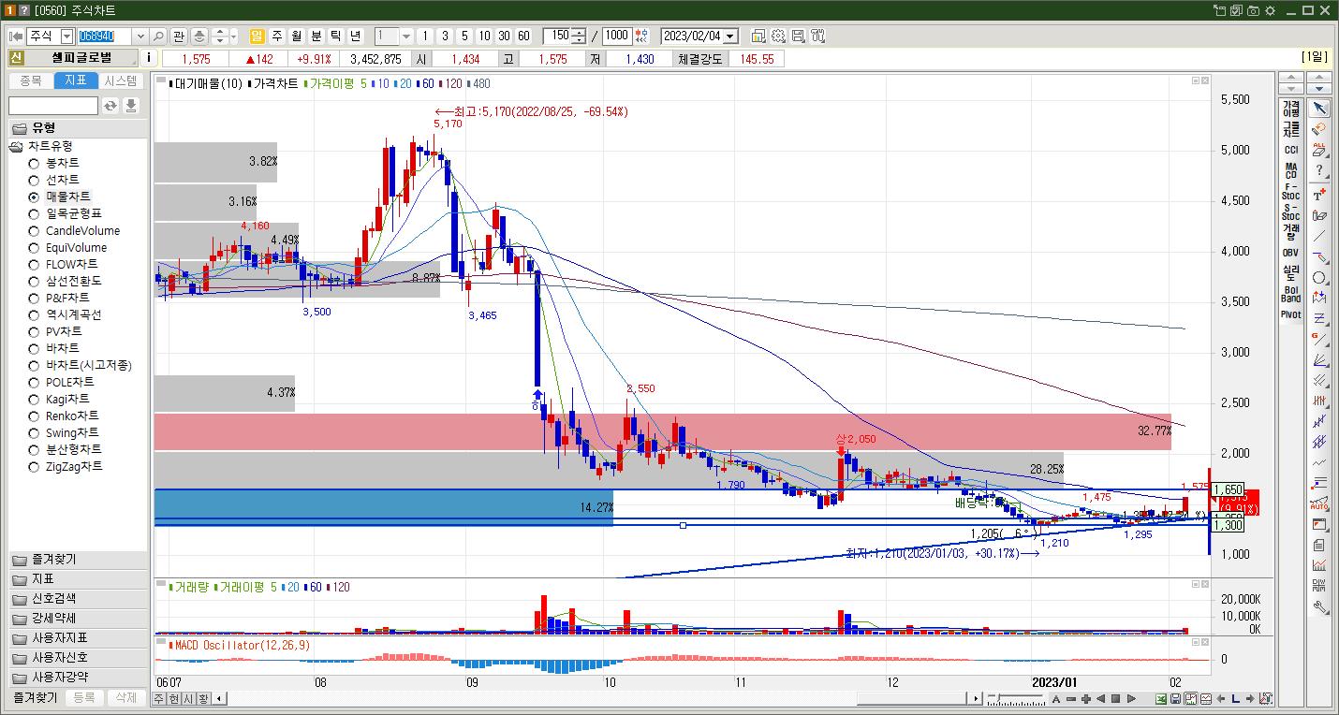The image size is (1339, 715).
Task: Select the circle drawing tool
Action: 1319,278
